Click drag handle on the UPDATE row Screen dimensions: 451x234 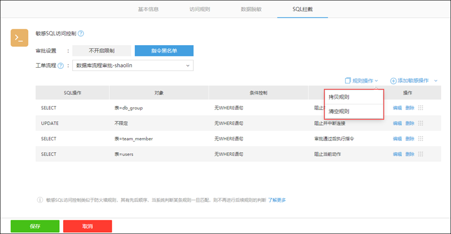421,123
